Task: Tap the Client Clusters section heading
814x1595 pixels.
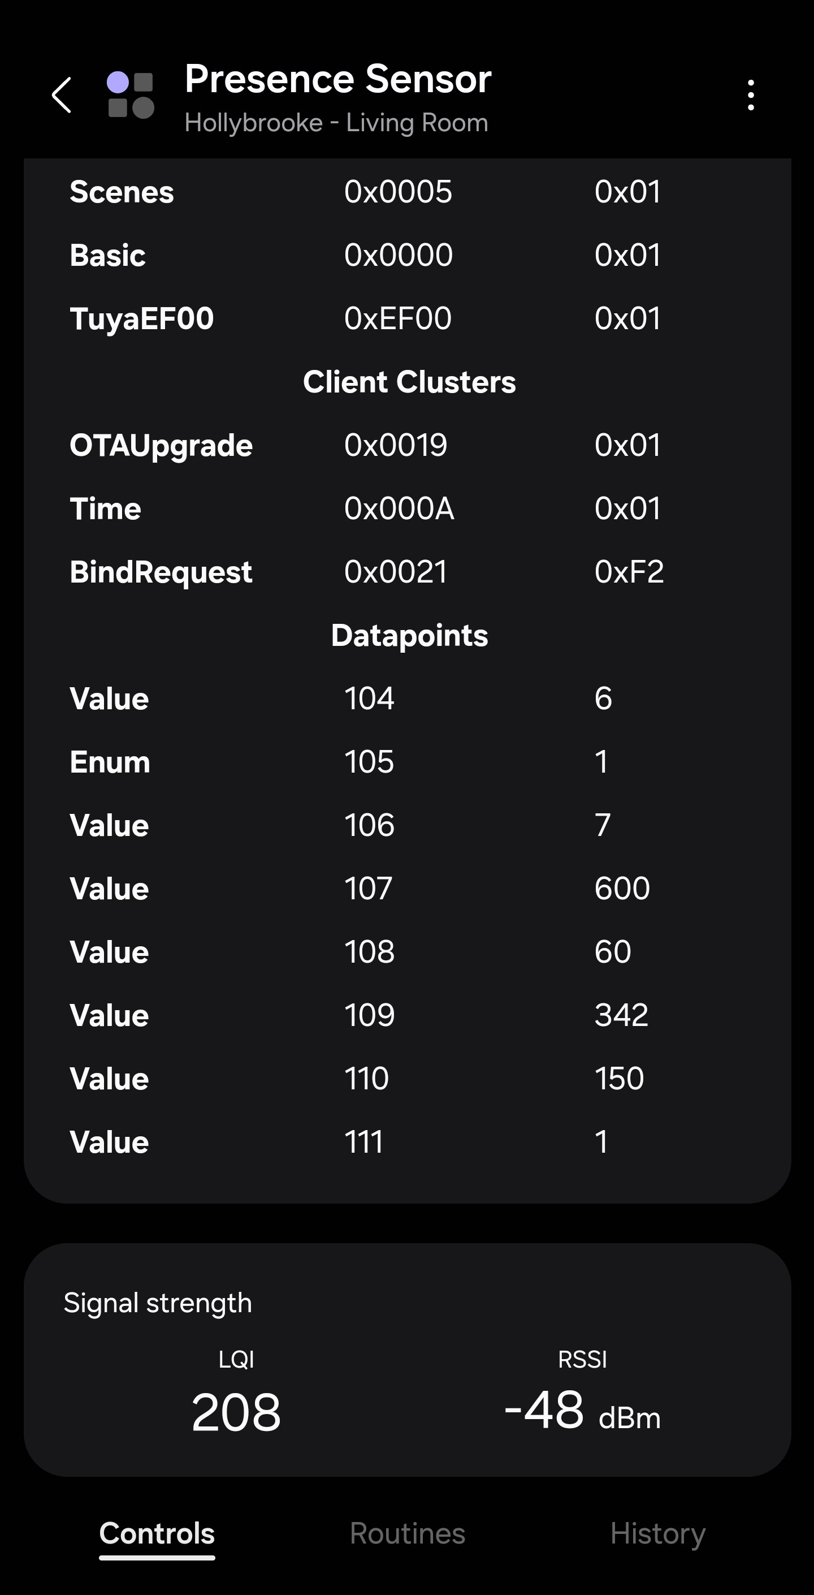Action: 409,382
